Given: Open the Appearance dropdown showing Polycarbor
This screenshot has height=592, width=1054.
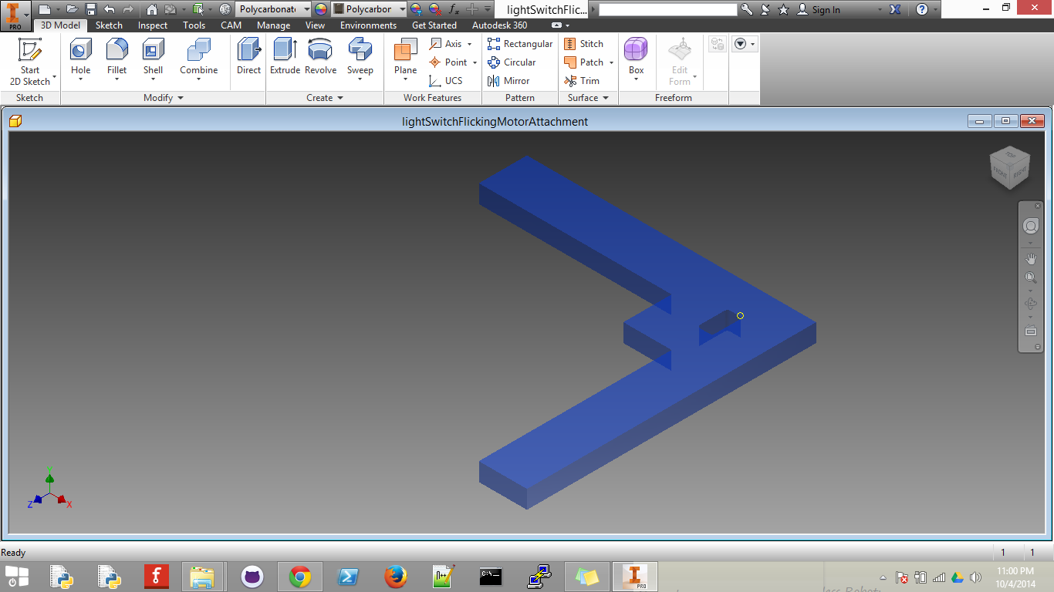Looking at the screenshot, I should (x=370, y=9).
